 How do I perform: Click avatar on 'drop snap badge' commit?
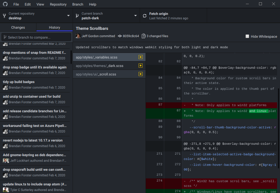pos(5,73)
